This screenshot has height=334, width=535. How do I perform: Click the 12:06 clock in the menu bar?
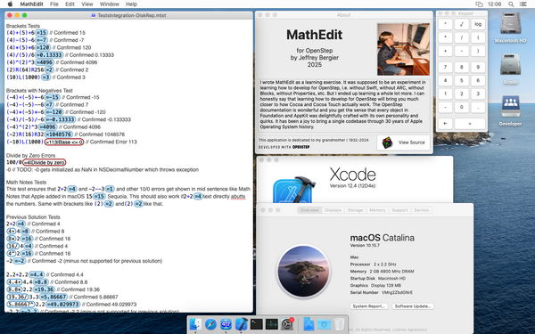point(494,4)
